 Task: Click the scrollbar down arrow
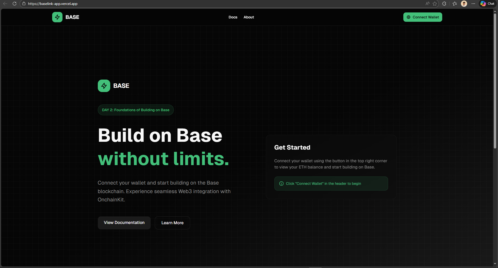tap(495, 264)
